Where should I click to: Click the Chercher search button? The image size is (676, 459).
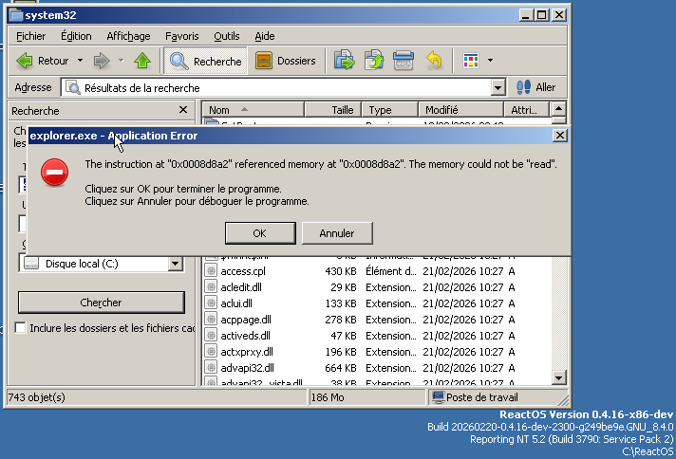point(101,303)
